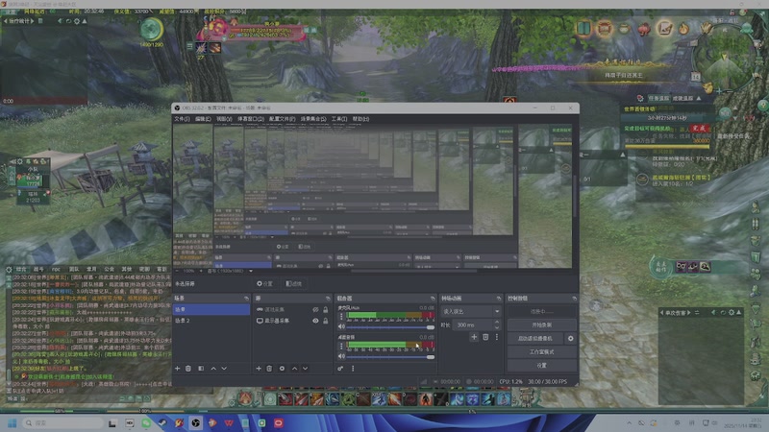Pop out the Sources dock

point(328,299)
